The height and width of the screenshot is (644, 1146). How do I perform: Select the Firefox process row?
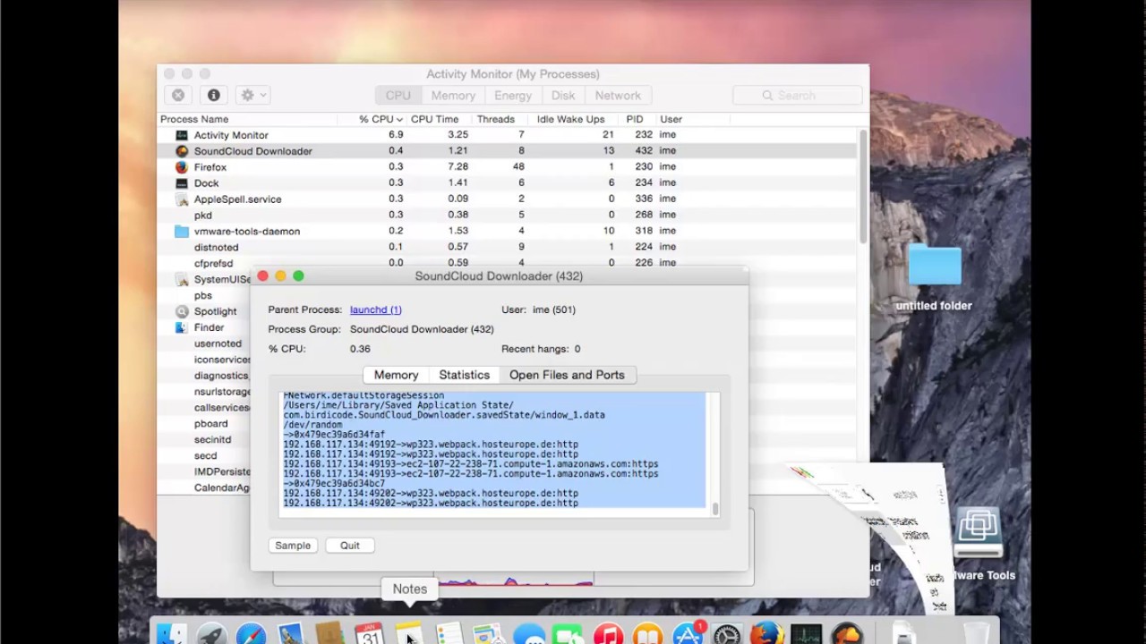tap(508, 167)
